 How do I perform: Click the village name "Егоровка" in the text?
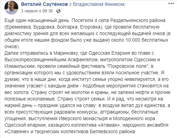(90, 27)
